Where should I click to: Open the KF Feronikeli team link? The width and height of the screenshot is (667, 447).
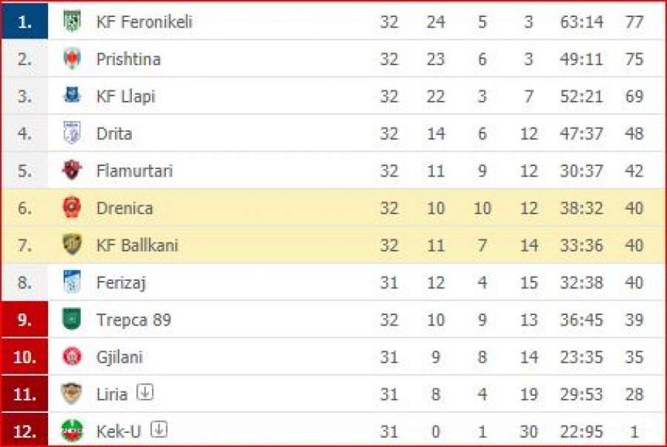click(x=145, y=21)
